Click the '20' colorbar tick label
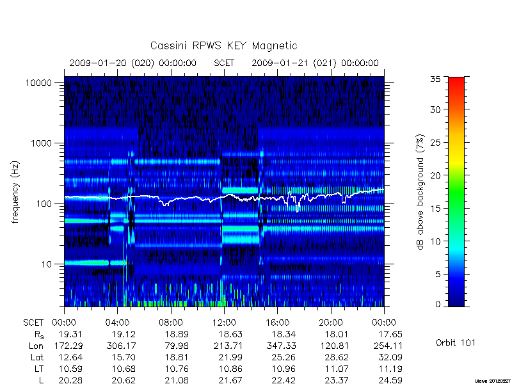Screen dimensions: 512x384 (x=435, y=175)
